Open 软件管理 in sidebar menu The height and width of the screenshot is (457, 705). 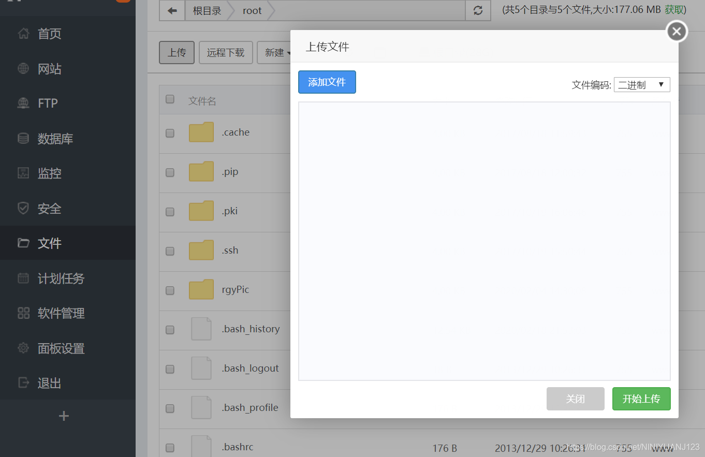pyautogui.click(x=61, y=313)
